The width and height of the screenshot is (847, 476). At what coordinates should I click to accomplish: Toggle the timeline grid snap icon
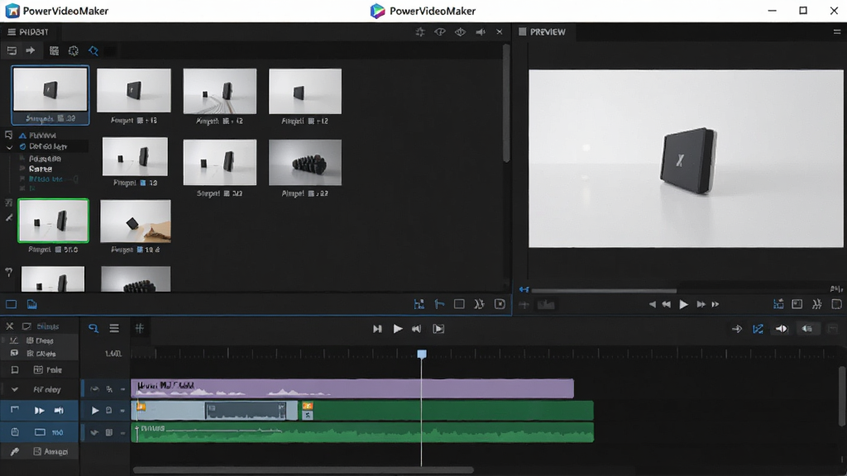tap(139, 328)
